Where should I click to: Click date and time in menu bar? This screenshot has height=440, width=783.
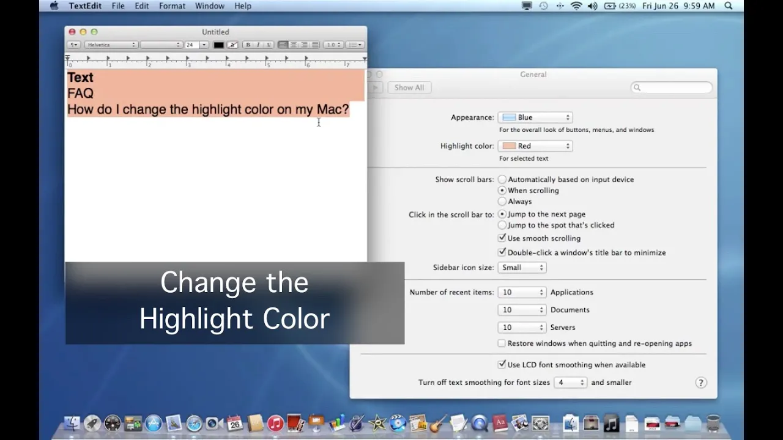(678, 5)
